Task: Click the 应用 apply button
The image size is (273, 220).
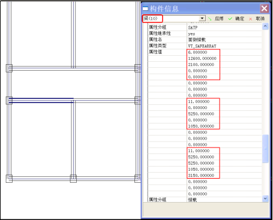Action: point(219,19)
